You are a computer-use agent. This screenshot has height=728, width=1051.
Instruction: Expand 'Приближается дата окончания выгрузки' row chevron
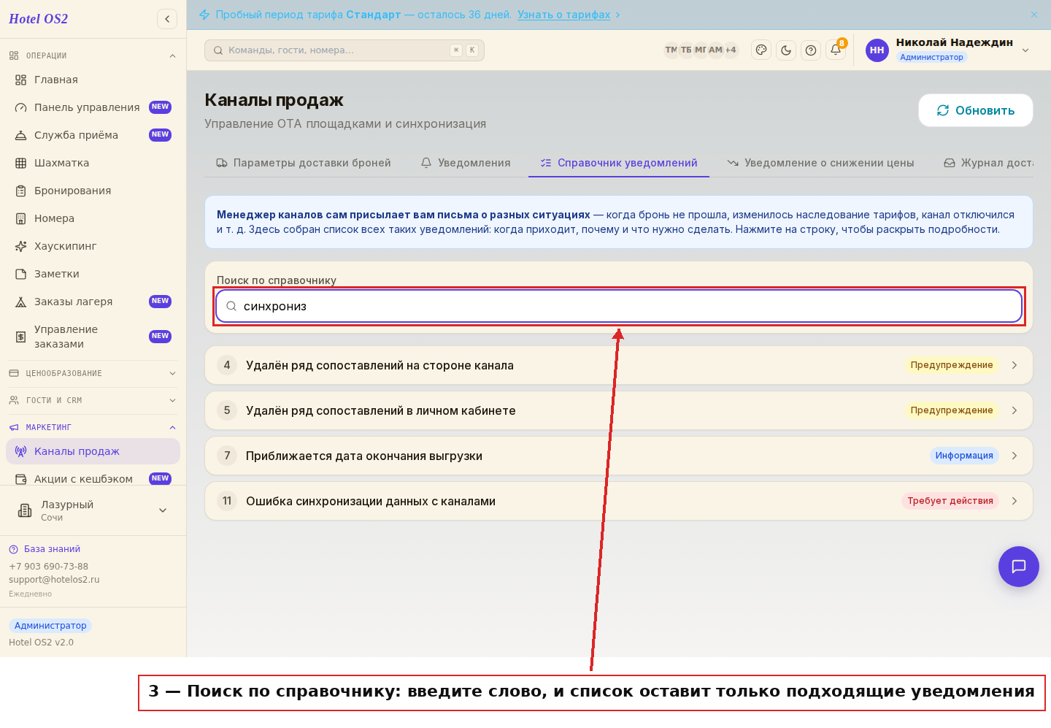click(x=1015, y=456)
